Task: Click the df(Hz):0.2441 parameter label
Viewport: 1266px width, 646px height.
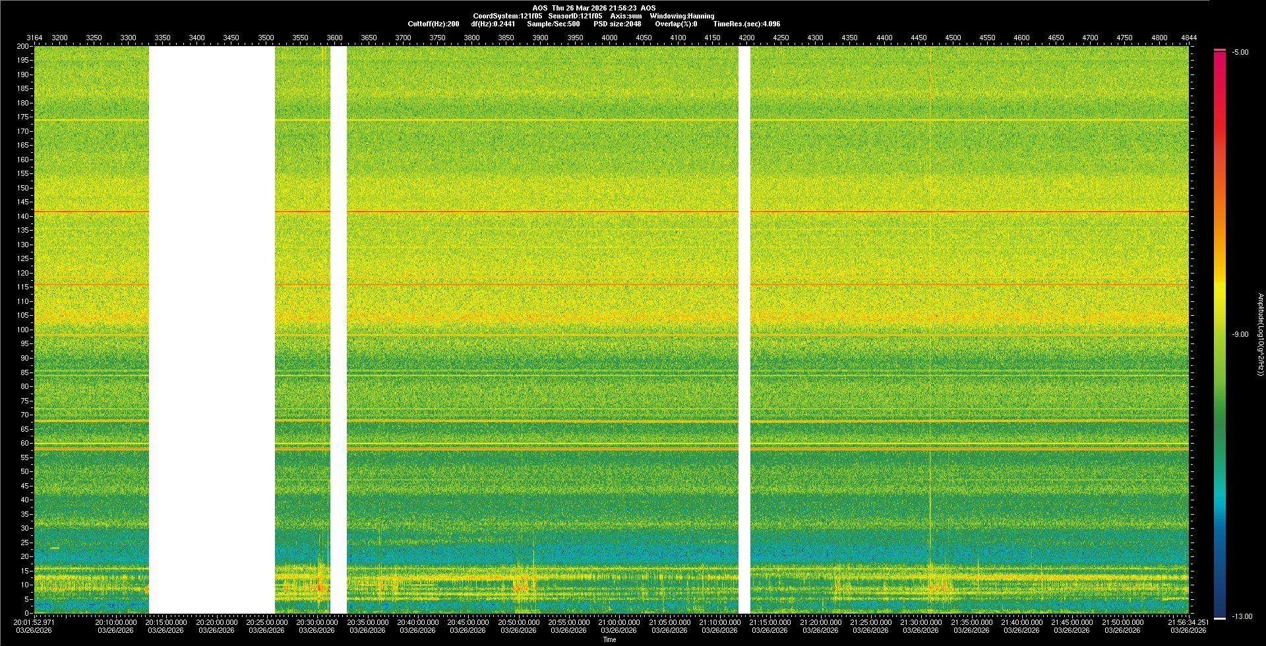Action: (x=493, y=24)
